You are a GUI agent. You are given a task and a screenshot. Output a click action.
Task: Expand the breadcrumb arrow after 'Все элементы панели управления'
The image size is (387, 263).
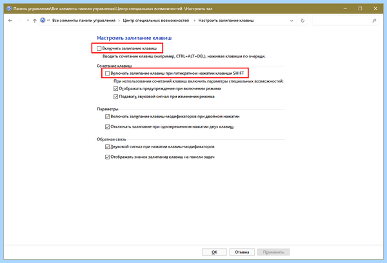click(119, 21)
